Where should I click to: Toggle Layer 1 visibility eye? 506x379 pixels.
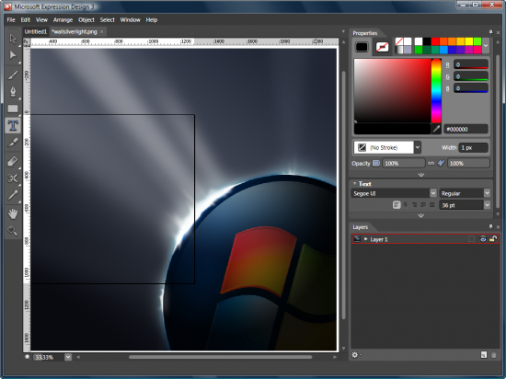click(x=483, y=238)
